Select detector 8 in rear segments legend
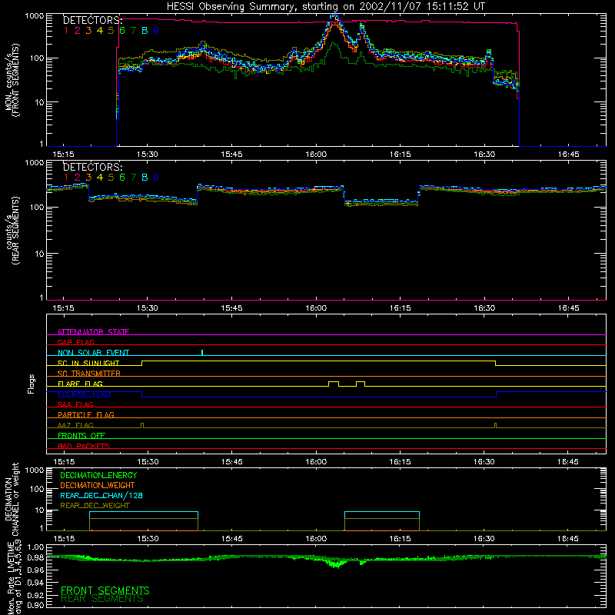This screenshot has width=615, height=615. click(145, 178)
